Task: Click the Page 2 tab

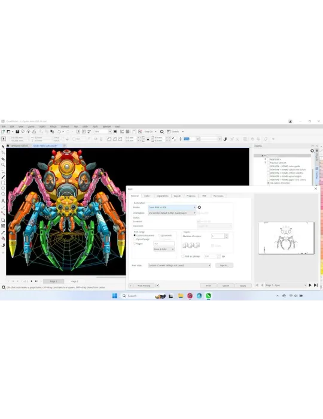Action: pos(75,281)
